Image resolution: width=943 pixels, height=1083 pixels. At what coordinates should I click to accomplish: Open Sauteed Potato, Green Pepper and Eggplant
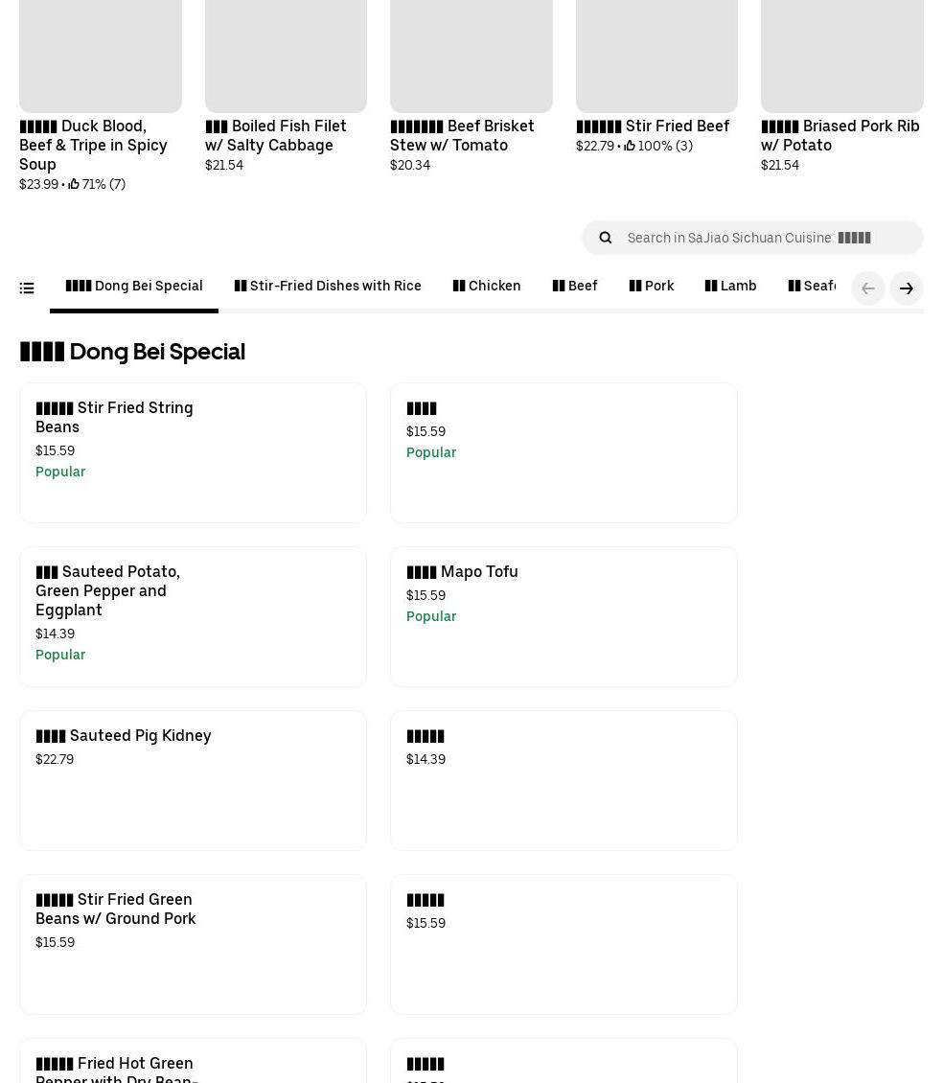192,615
